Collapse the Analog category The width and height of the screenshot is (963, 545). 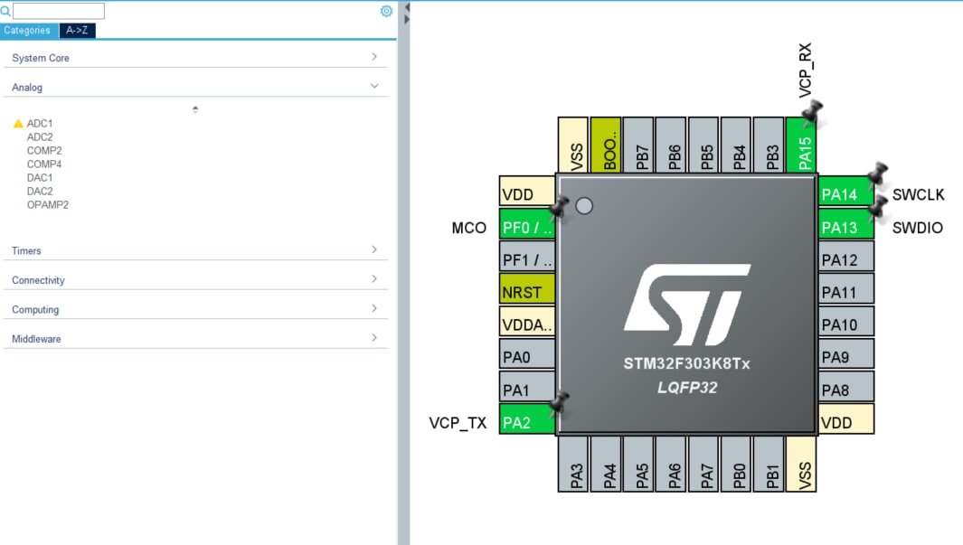[195, 87]
